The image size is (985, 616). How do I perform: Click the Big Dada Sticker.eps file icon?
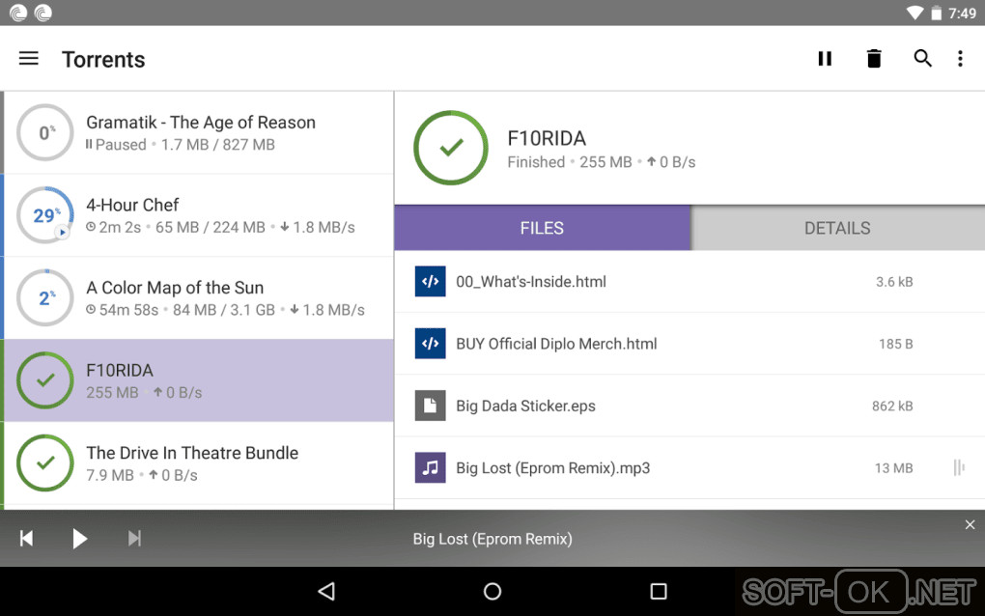click(x=430, y=406)
